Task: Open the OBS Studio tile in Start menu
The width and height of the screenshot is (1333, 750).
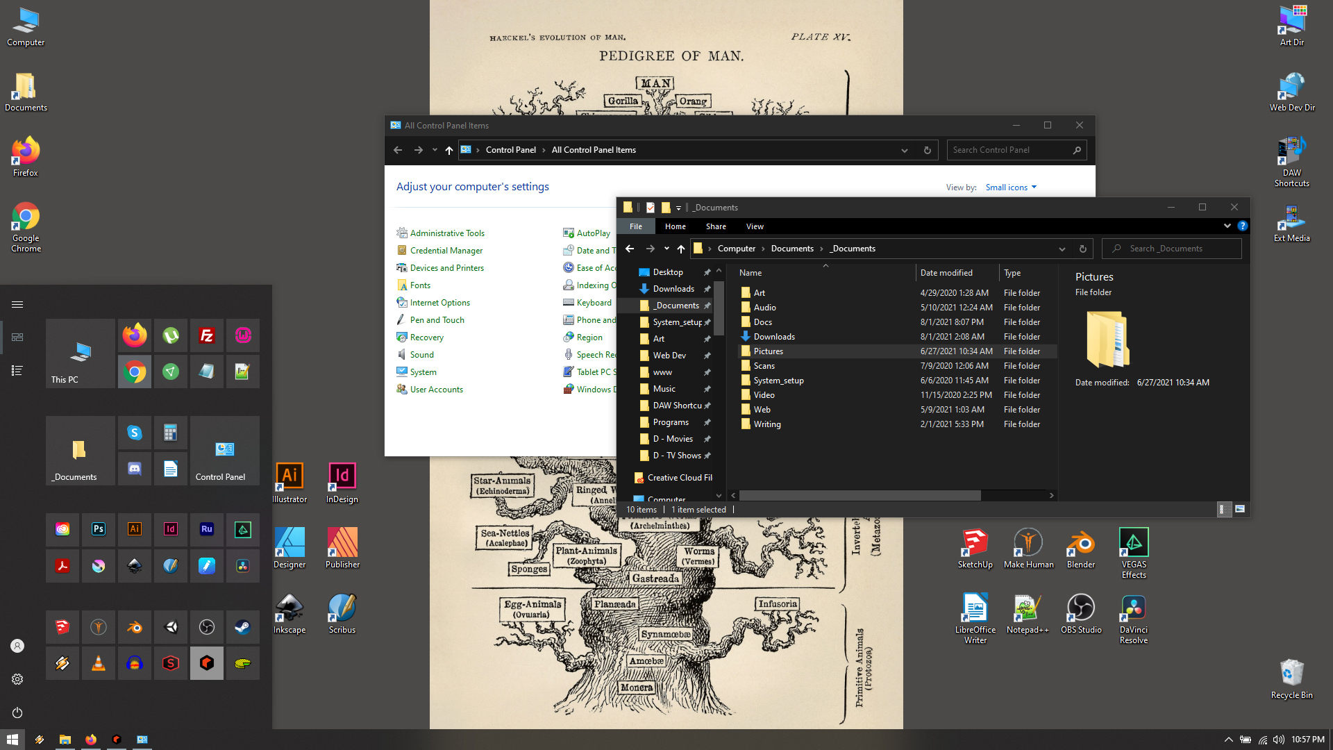Action: point(207,627)
